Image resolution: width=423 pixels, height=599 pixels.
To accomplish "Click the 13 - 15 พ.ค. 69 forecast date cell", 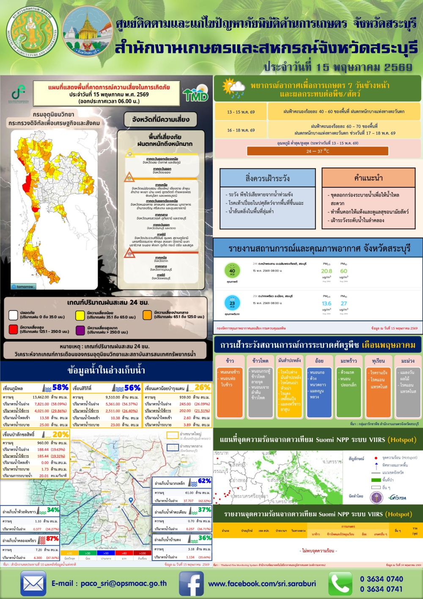I will [241, 112].
